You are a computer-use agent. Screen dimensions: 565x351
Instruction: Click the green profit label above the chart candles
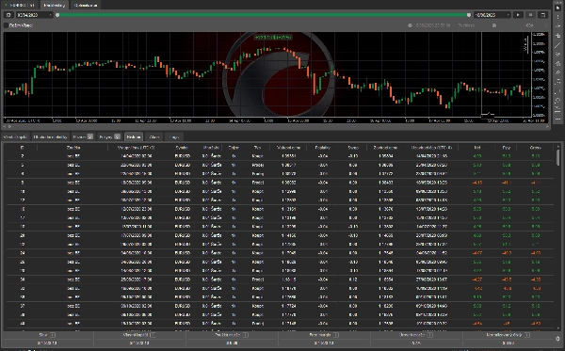pyautogui.click(x=273, y=37)
